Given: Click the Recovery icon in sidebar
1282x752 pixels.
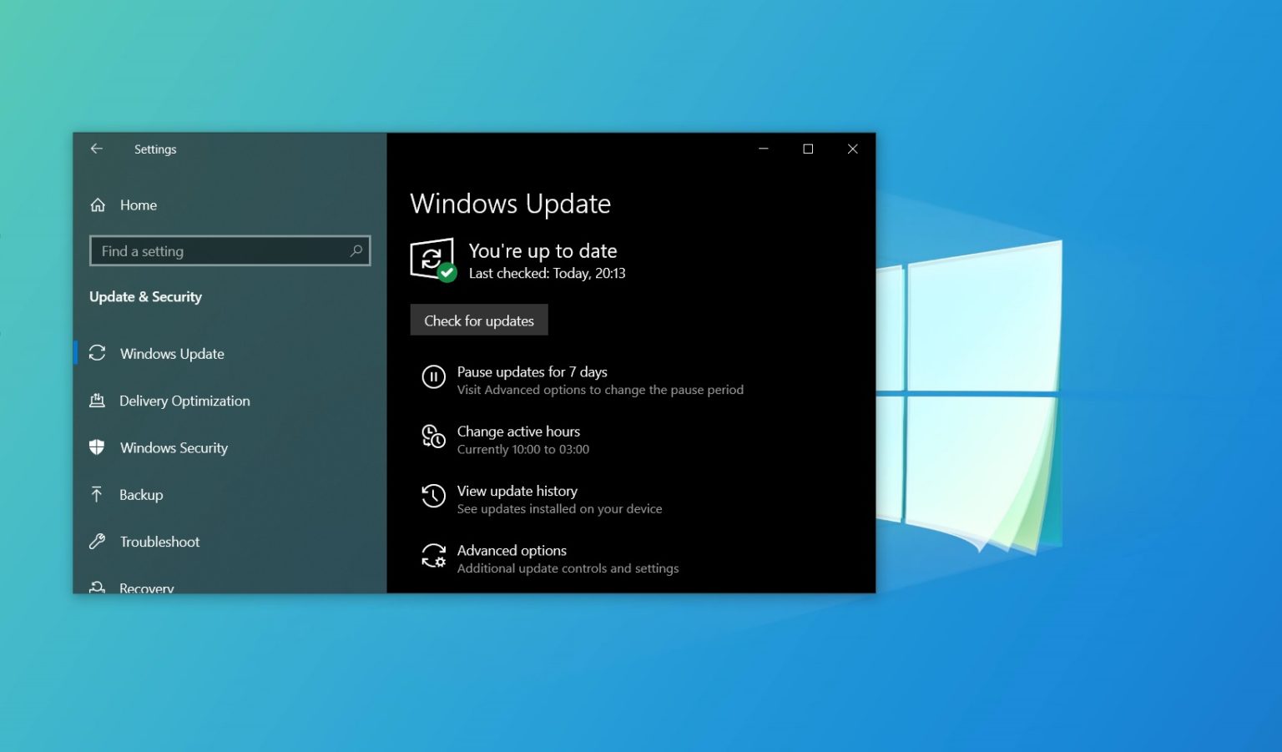Looking at the screenshot, I should [x=98, y=588].
